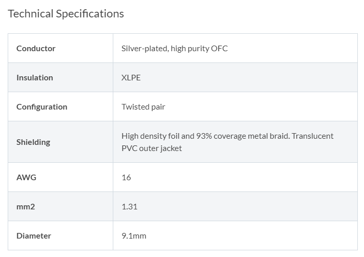364x257 pixels.
Task: Click the 1.31 mm2 value
Action: pyautogui.click(x=130, y=207)
